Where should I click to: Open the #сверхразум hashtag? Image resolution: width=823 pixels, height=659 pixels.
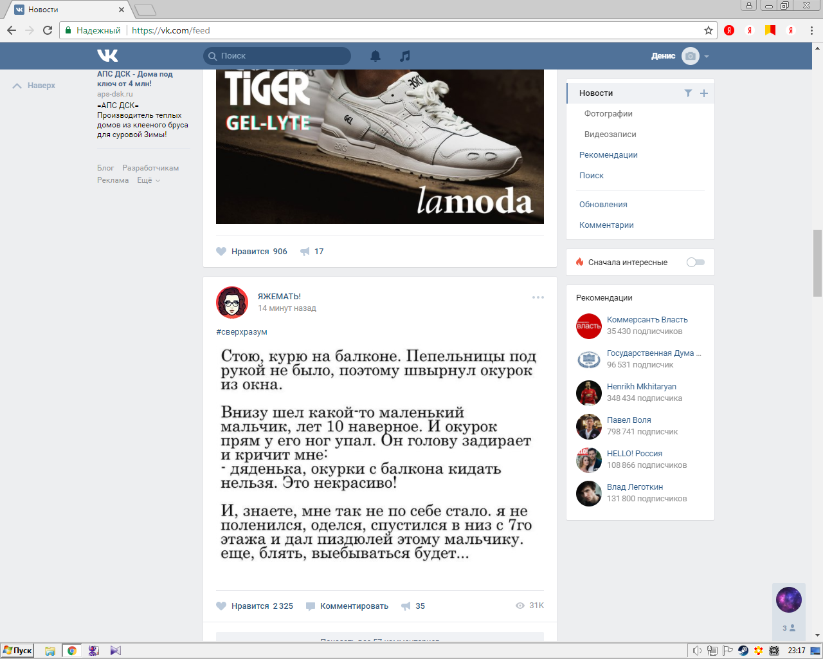click(242, 332)
